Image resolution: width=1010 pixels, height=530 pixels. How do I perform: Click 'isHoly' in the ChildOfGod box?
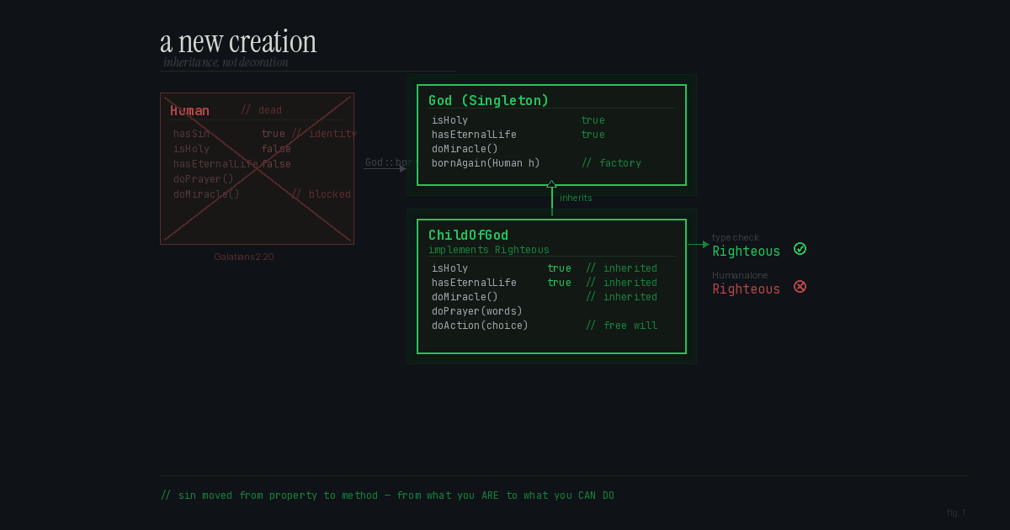point(449,268)
